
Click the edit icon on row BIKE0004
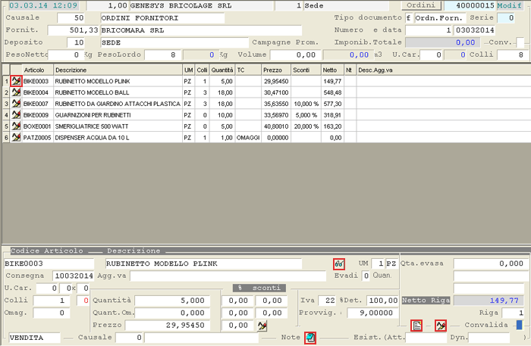click(16, 92)
